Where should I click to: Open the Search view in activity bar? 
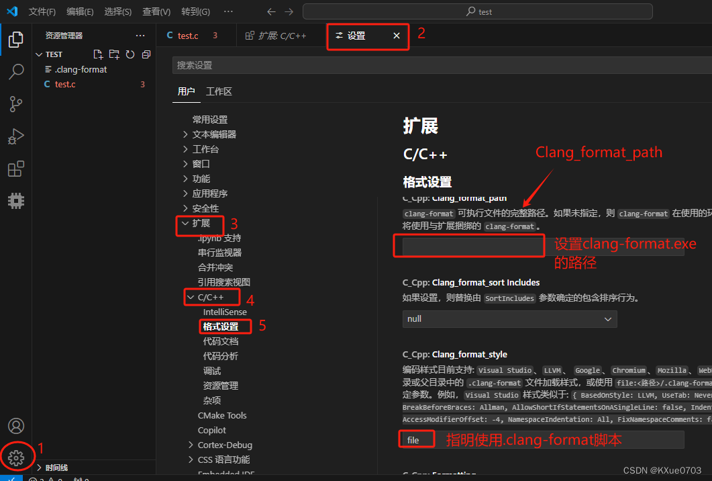click(x=16, y=71)
